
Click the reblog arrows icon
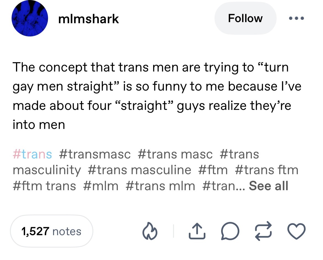263,231
